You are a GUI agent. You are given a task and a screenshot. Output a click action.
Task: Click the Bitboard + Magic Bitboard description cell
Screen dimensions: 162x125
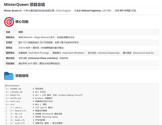(x=88, y=37)
